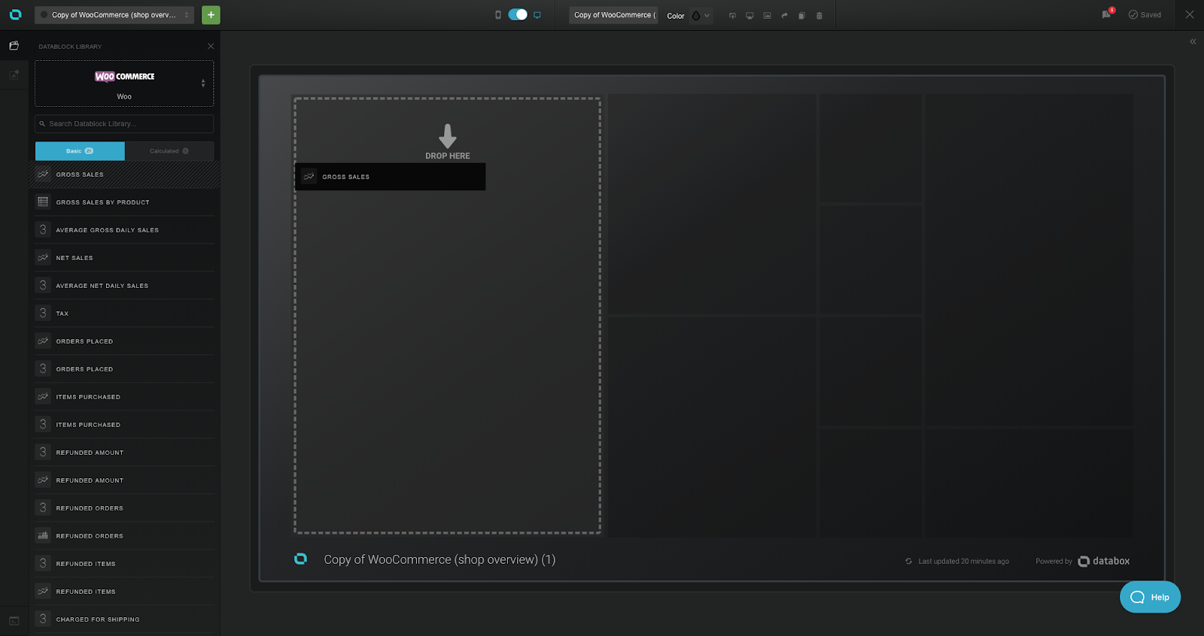
Task: Select AVERAGE GROSS DAILY SALES datablock
Action: [x=124, y=230]
